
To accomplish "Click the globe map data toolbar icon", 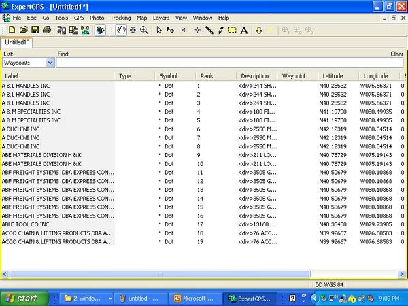I will 85,30.
